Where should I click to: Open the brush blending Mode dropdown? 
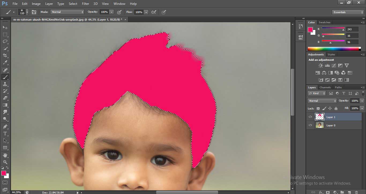click(x=67, y=12)
